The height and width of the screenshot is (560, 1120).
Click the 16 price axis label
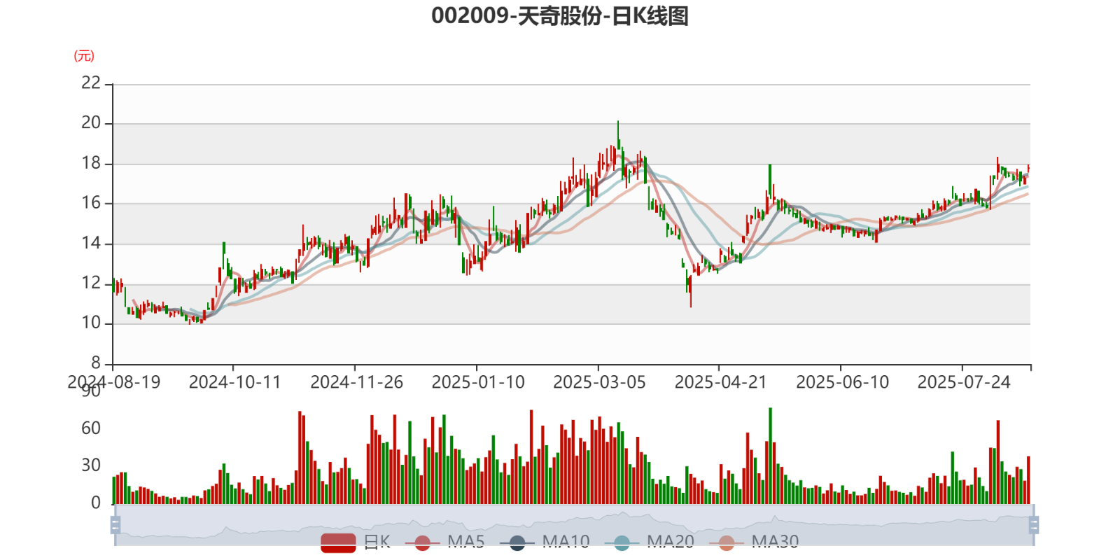[x=91, y=203]
